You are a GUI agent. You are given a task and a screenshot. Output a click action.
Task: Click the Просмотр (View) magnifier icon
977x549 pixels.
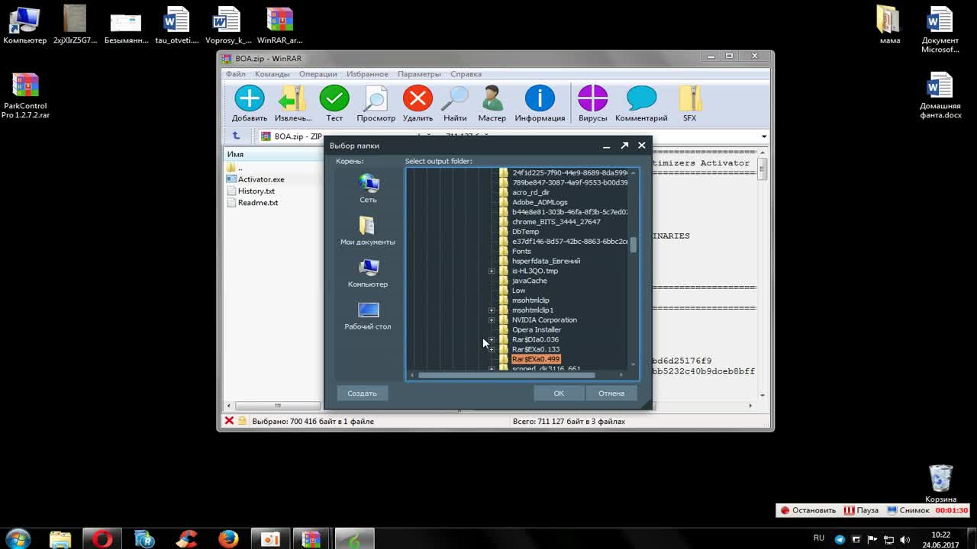pyautogui.click(x=376, y=99)
